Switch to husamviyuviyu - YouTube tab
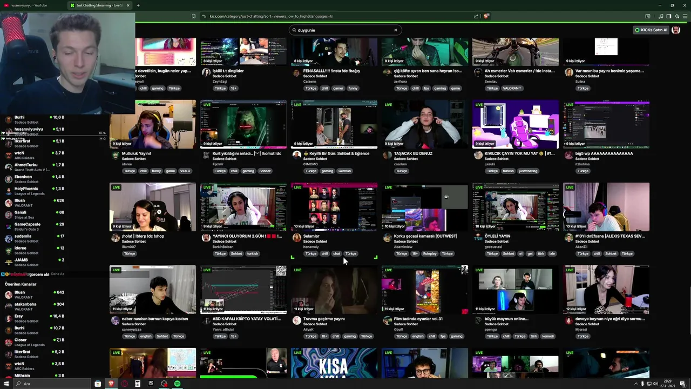The image size is (691, 389). (32, 5)
